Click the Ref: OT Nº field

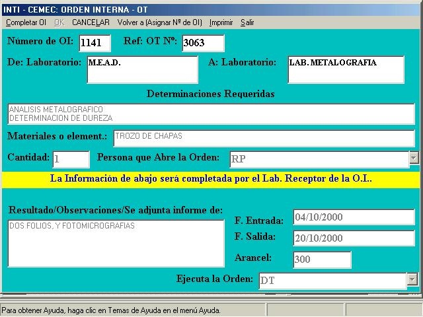tap(203, 43)
